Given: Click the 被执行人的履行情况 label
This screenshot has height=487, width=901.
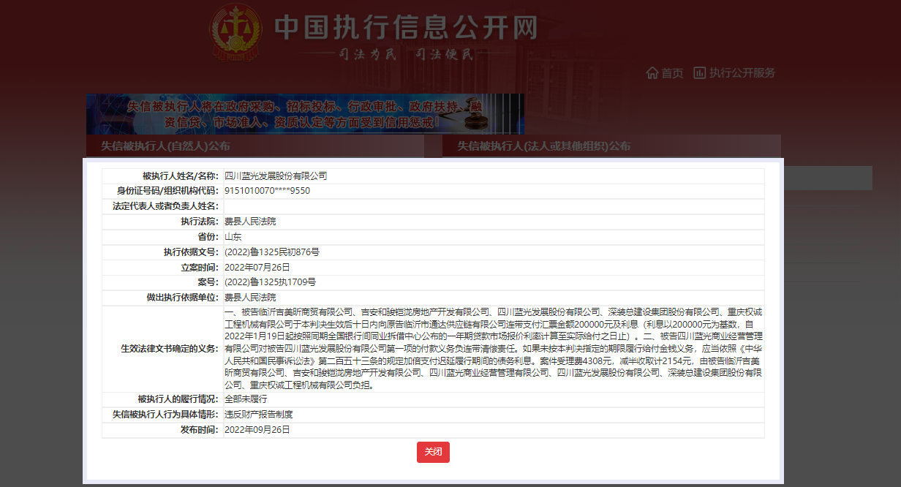Looking at the screenshot, I should pyautogui.click(x=178, y=399).
